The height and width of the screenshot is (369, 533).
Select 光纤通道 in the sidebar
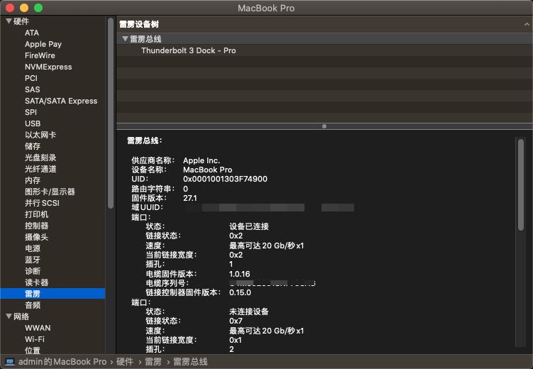[x=40, y=169]
